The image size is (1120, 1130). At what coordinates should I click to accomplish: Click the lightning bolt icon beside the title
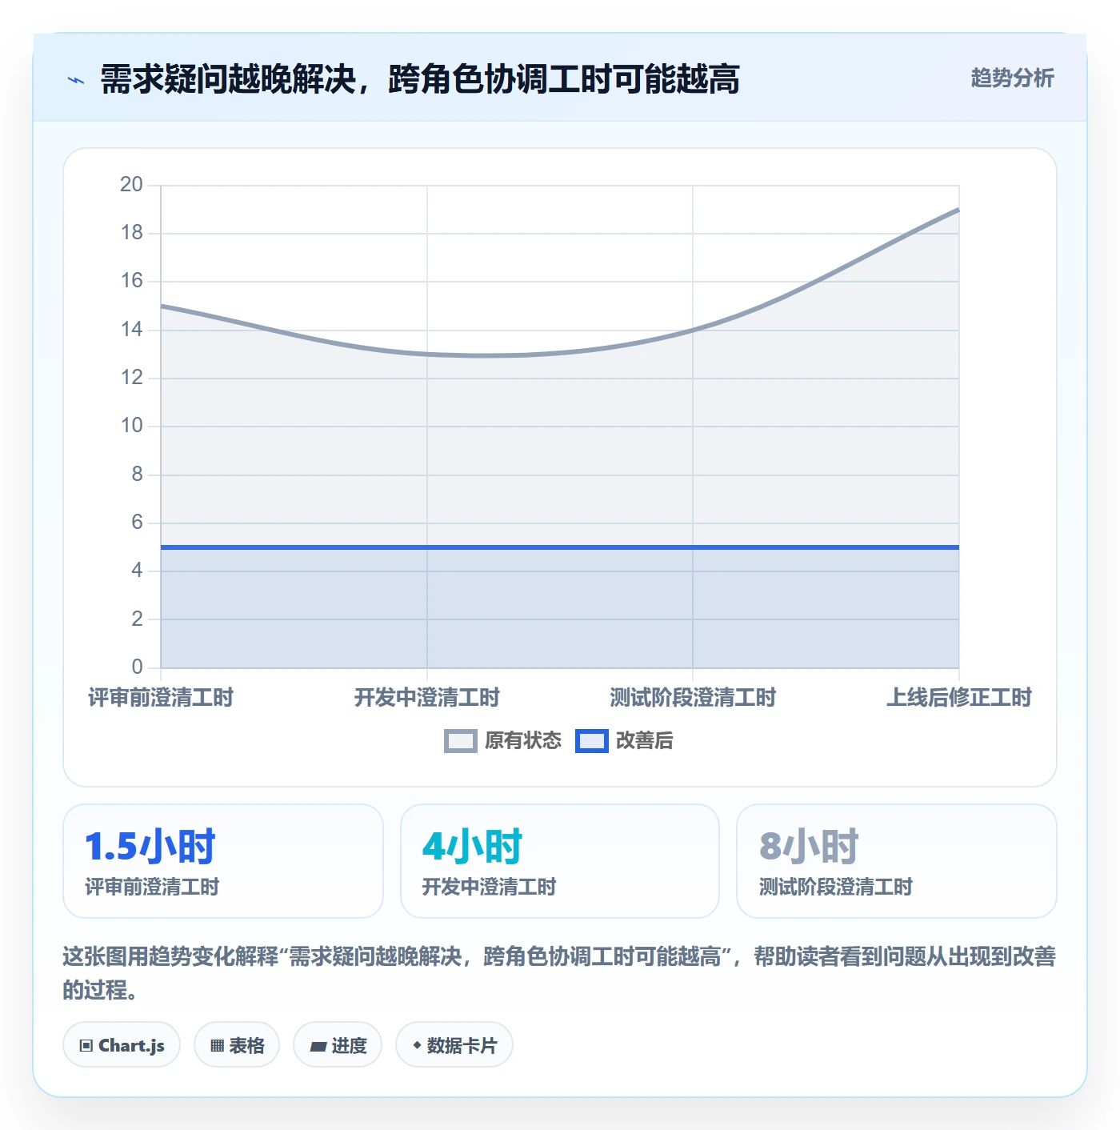pos(76,80)
